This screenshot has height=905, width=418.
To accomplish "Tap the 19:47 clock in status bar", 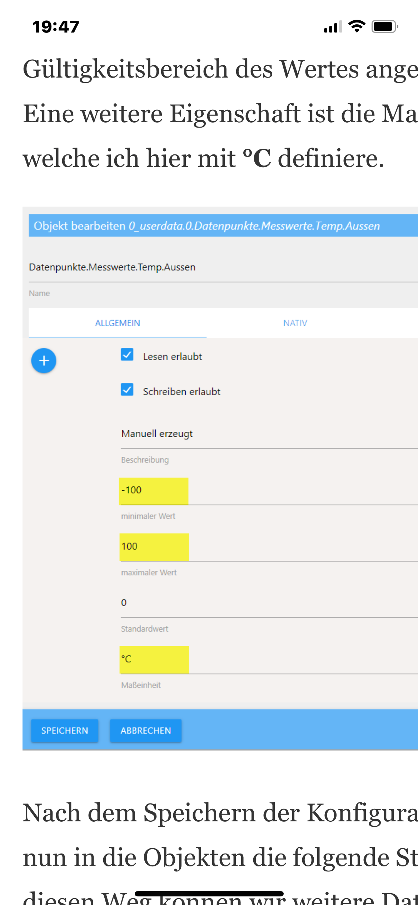I will (x=56, y=27).
